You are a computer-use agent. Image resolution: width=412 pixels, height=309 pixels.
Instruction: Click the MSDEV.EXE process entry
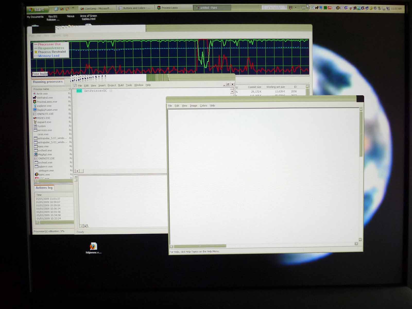tap(44, 118)
